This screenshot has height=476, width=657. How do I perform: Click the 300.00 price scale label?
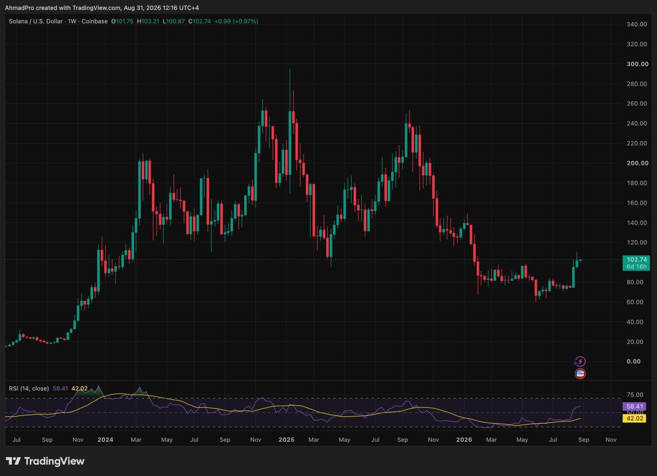point(637,64)
